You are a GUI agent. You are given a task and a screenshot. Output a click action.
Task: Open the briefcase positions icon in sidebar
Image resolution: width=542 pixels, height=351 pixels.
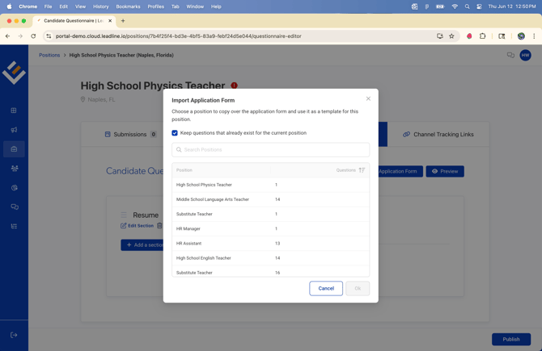point(14,149)
